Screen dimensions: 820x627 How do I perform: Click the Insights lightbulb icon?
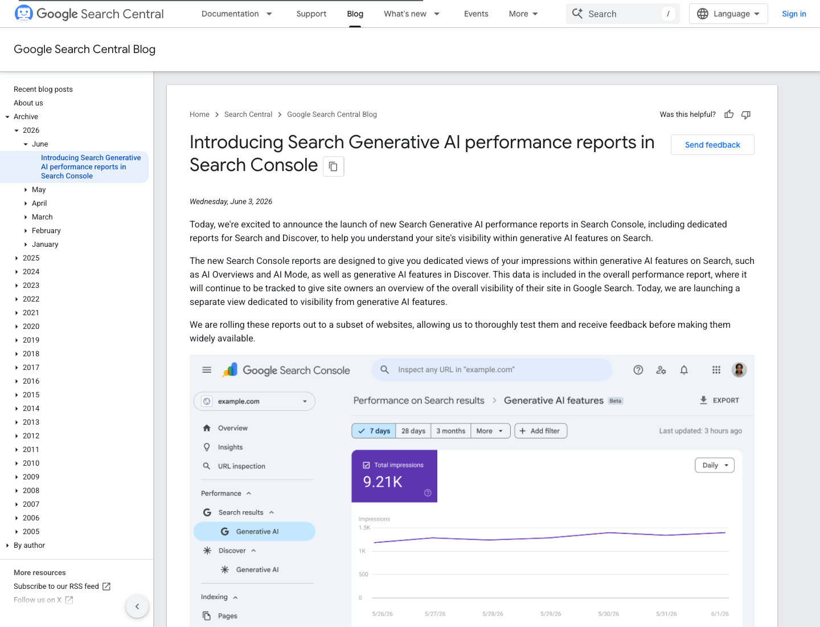coord(207,447)
